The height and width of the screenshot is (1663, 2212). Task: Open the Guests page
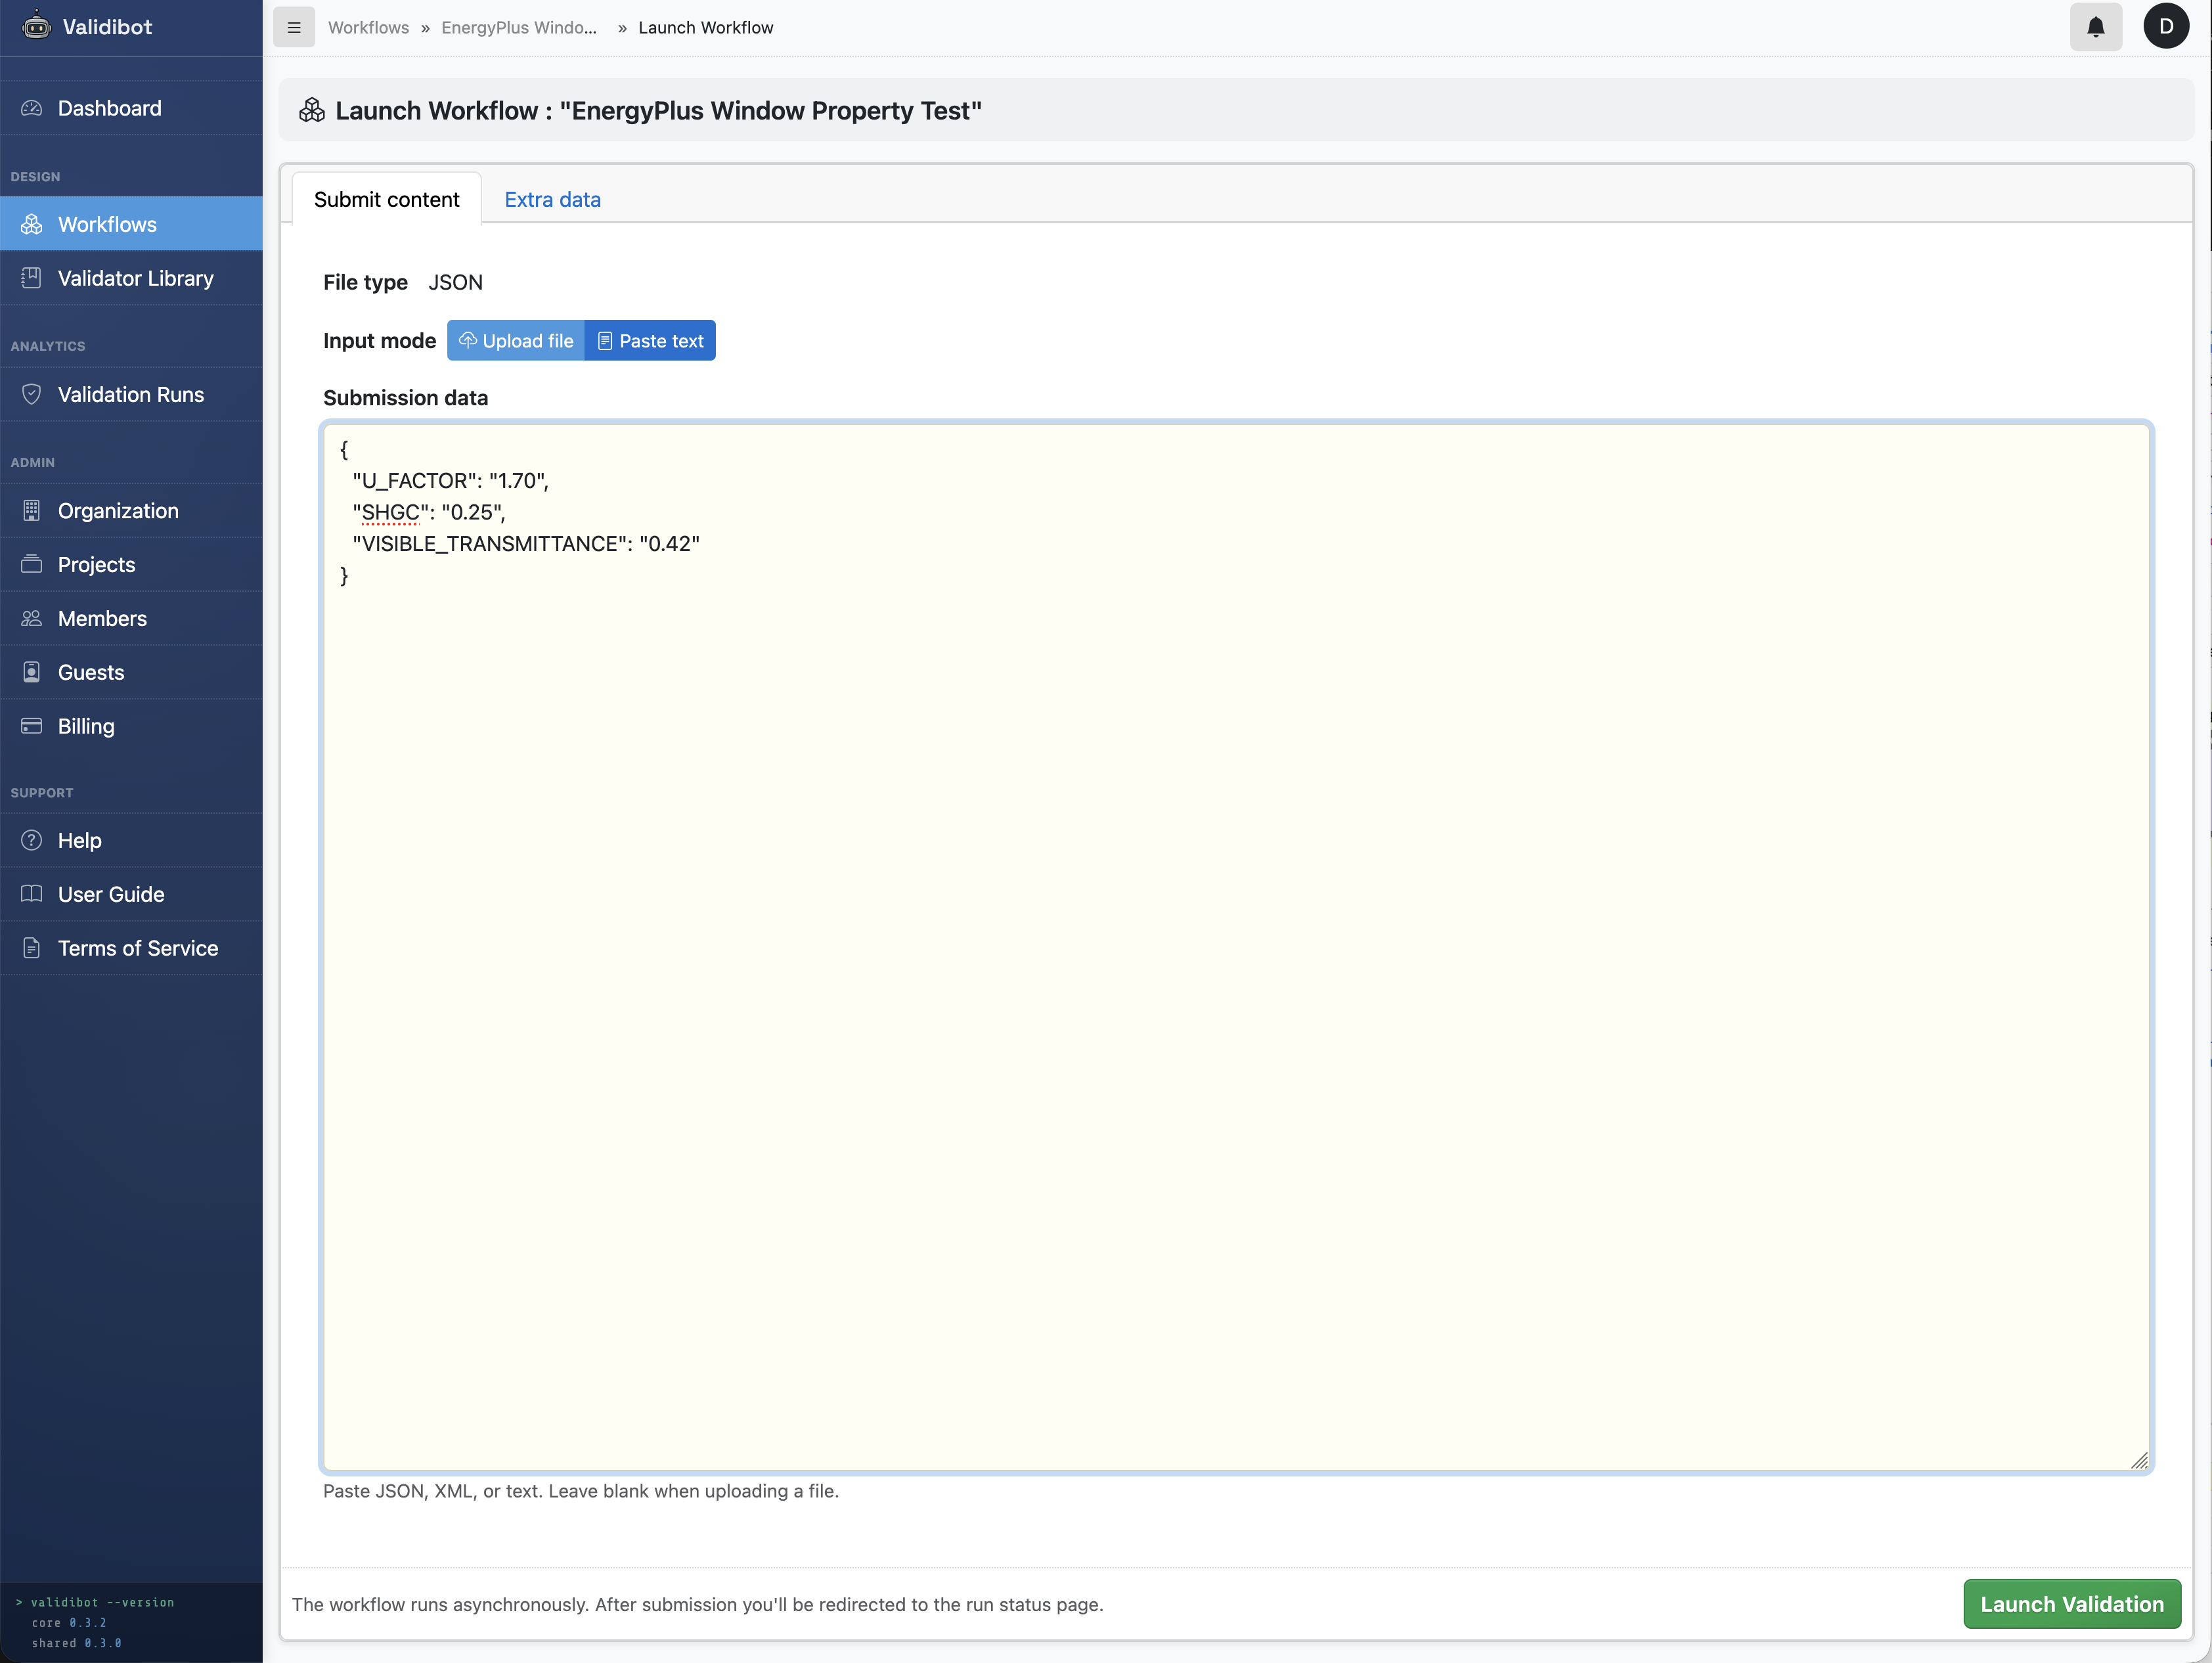[90, 671]
